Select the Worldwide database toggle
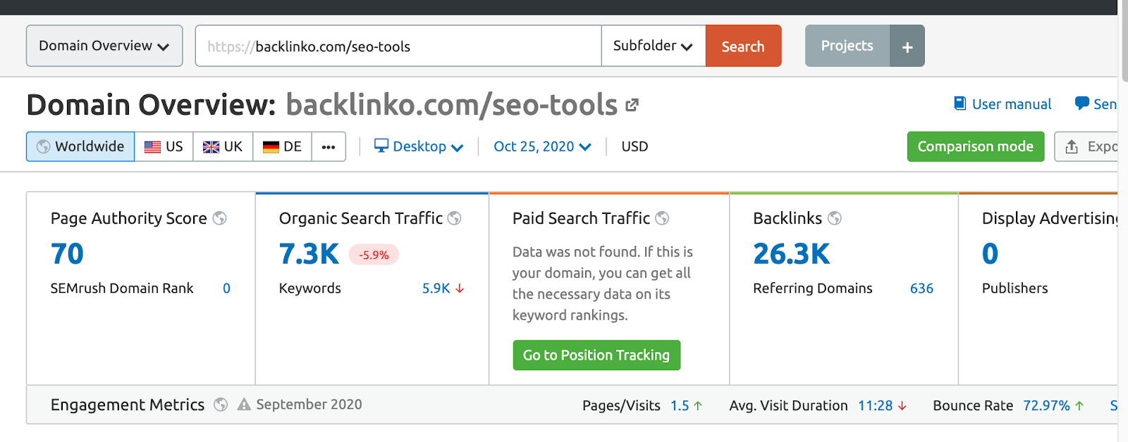 [80, 146]
